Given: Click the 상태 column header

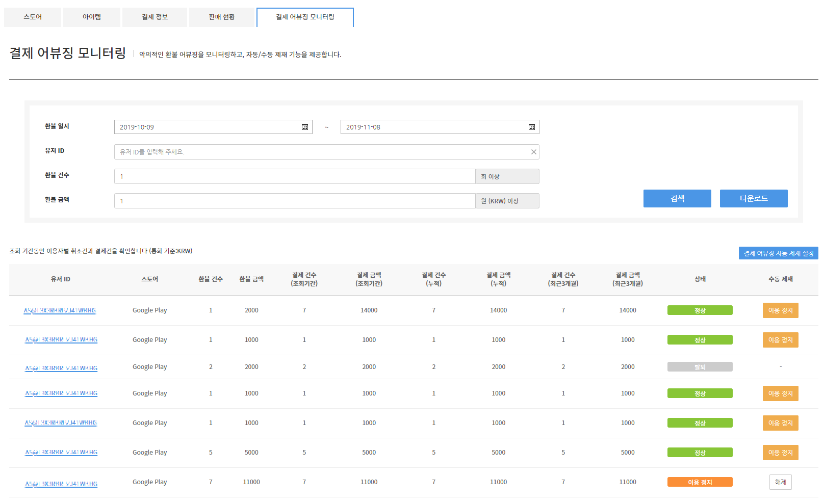Looking at the screenshot, I should pyautogui.click(x=700, y=279).
